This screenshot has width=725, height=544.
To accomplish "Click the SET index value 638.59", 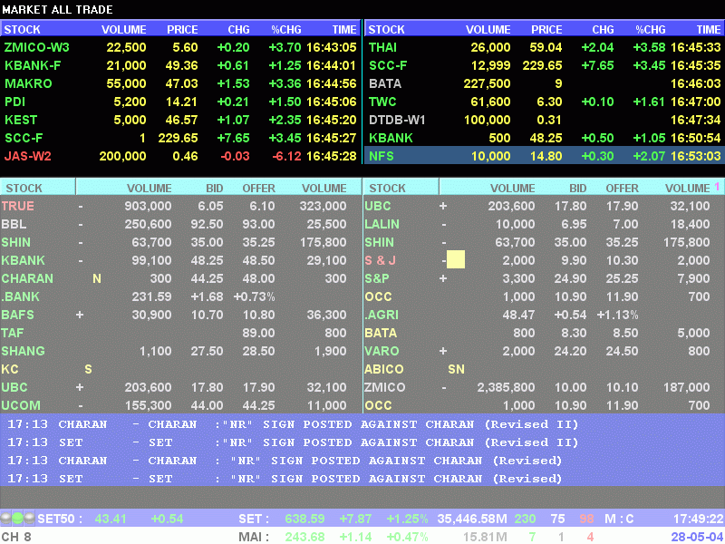I will [305, 519].
